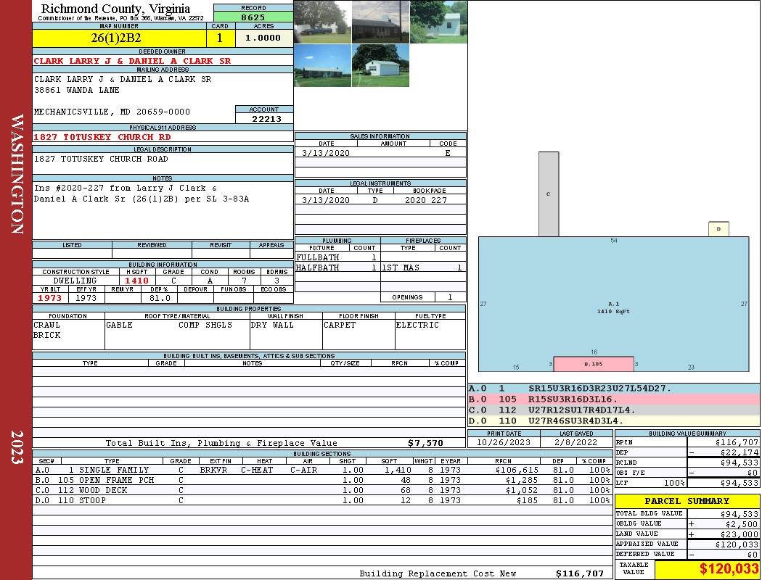Click the red heated square feet value 1410
Screen dimensions: 762x580
click(136, 281)
